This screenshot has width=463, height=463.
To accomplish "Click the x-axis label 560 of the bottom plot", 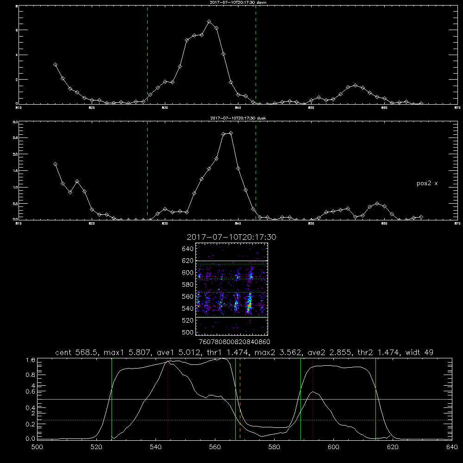I will tap(215, 447).
